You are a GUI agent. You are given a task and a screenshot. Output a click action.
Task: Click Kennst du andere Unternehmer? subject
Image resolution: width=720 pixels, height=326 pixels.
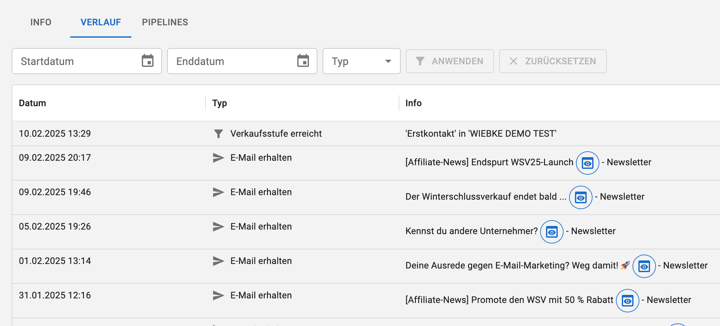click(x=472, y=231)
